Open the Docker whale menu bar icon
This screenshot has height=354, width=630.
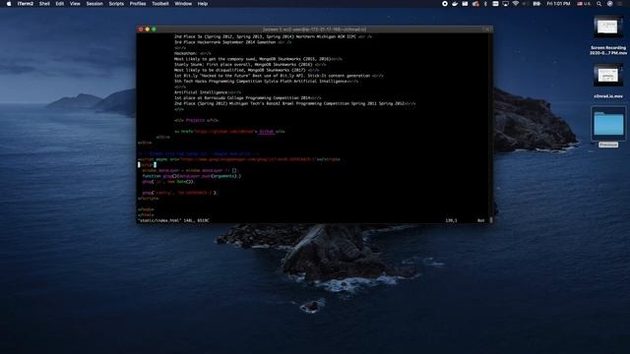point(455,4)
